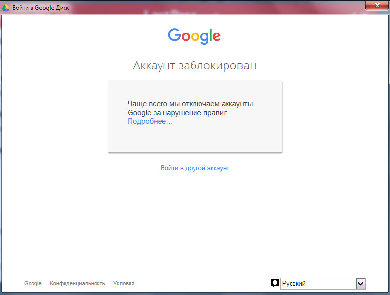Click text 'Чаще всего мы отключаем аккаунты'
The image size is (390, 295).
coord(190,104)
